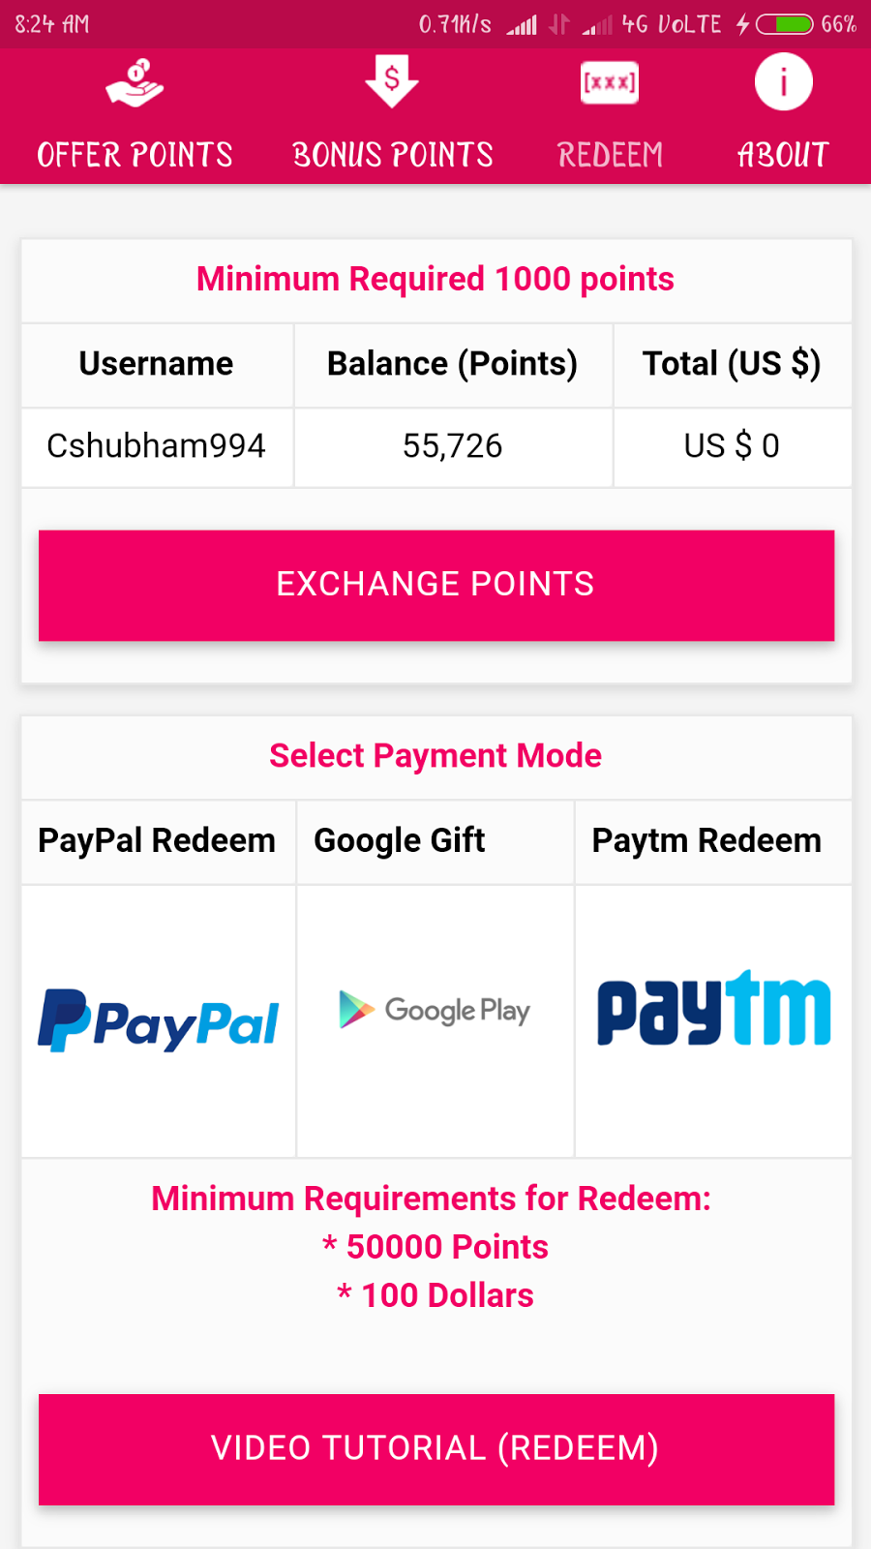
Task: Select the PayPal logo
Action: click(159, 1020)
